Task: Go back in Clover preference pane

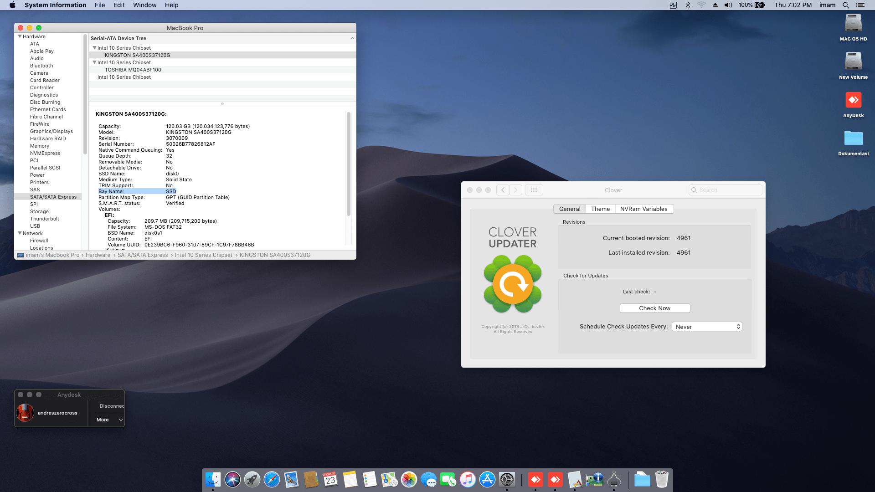Action: pos(503,190)
